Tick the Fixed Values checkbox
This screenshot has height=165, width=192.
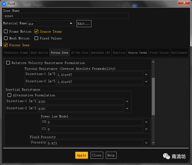(x=37, y=38)
